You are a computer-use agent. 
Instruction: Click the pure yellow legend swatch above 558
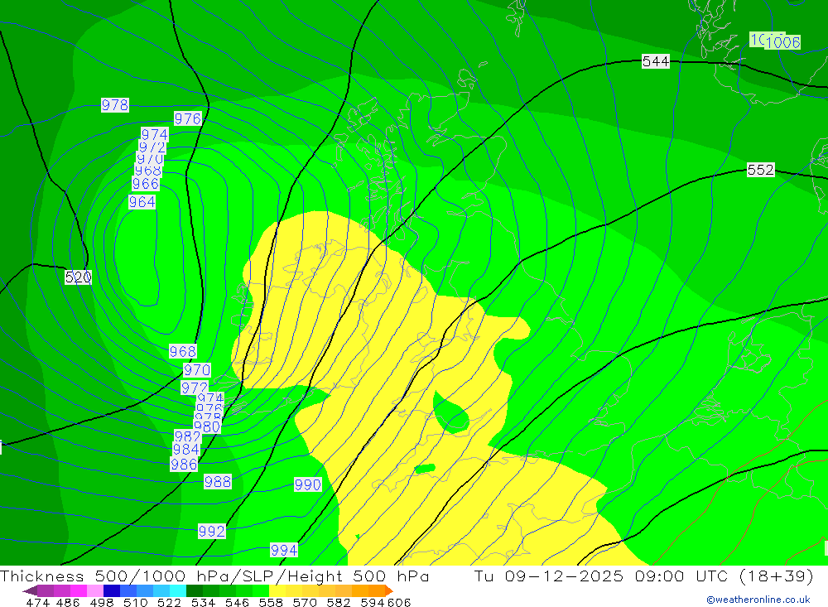(277, 590)
